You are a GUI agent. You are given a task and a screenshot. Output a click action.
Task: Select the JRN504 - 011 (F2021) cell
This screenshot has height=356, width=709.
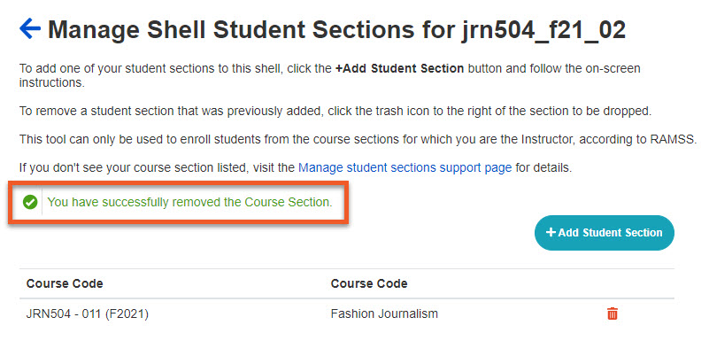click(x=85, y=313)
